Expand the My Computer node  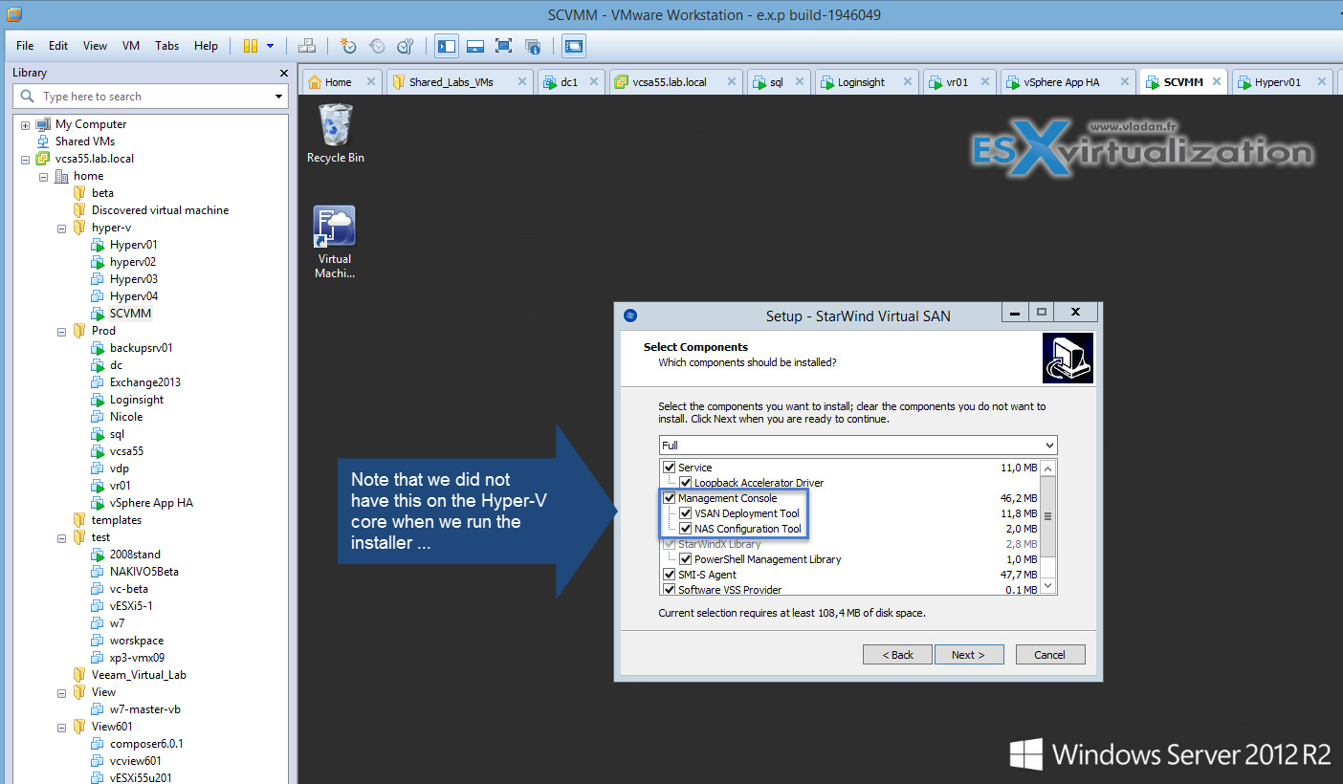click(x=25, y=124)
